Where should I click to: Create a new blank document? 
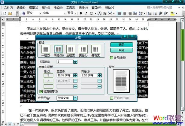tap(5, 13)
